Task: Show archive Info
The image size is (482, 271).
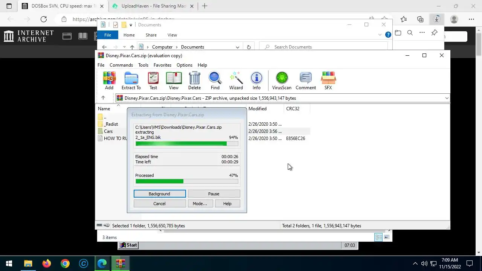Action: 256,81
